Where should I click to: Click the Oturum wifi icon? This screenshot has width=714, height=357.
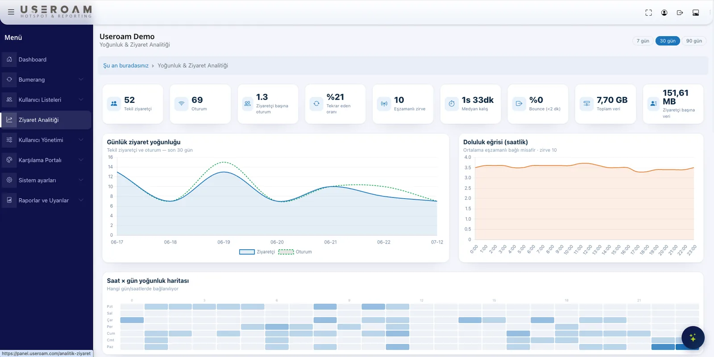pyautogui.click(x=181, y=104)
